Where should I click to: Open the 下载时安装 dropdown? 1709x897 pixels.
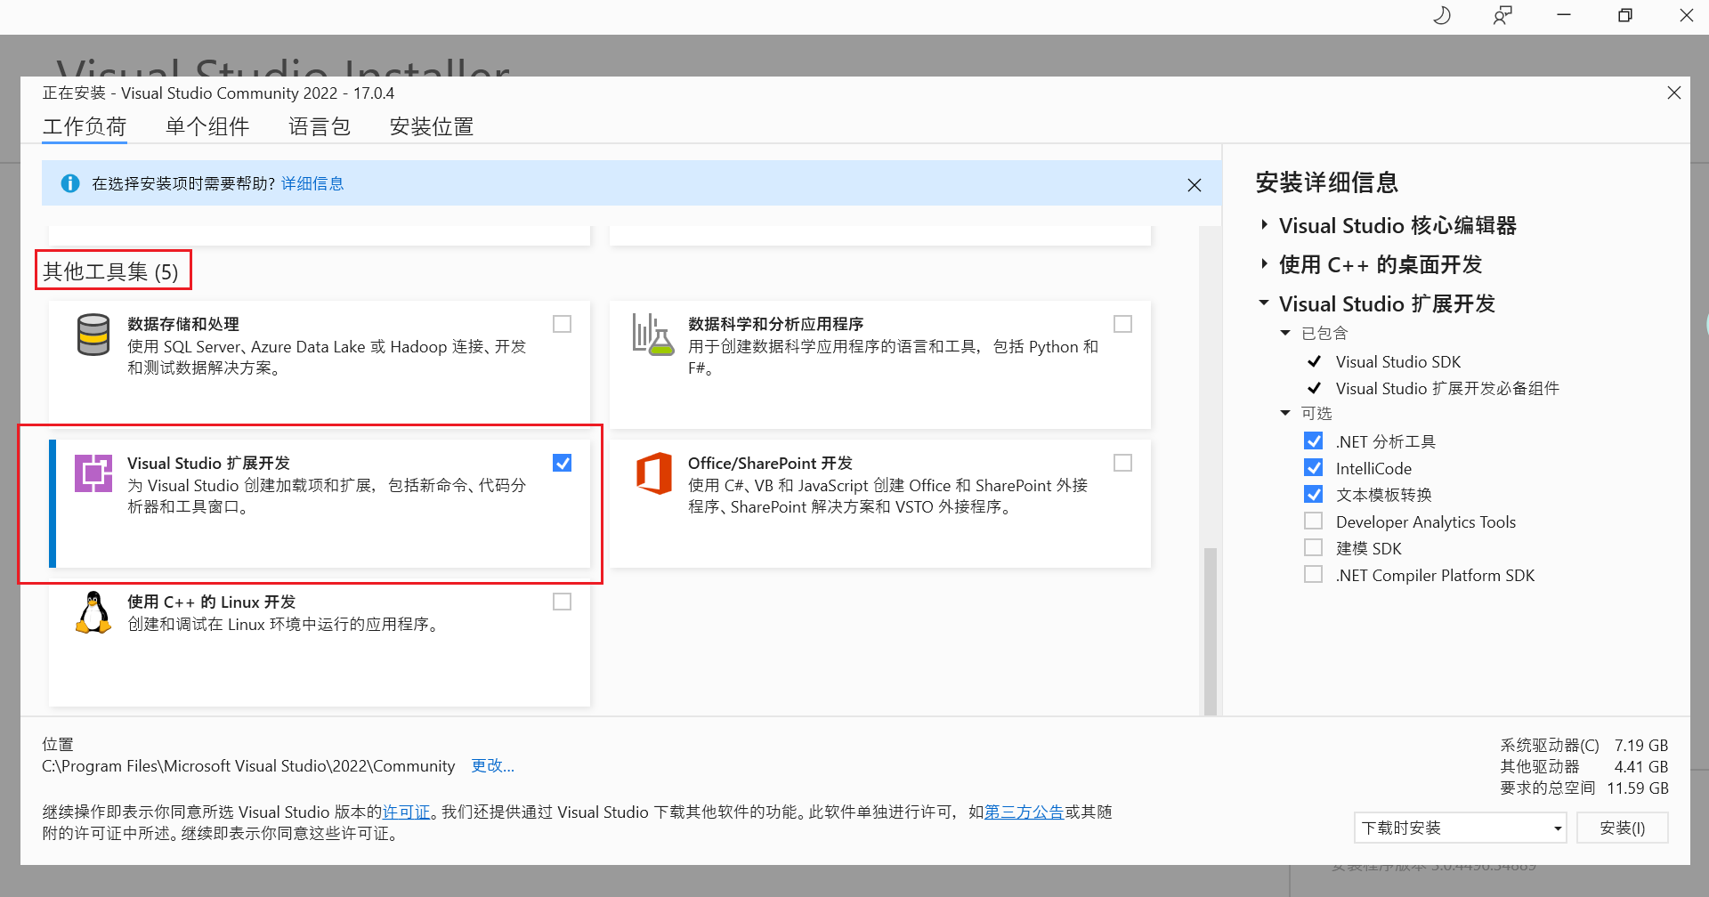[x=1459, y=827]
